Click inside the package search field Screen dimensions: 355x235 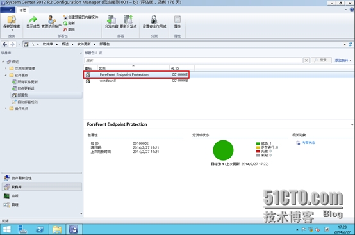pos(194,60)
